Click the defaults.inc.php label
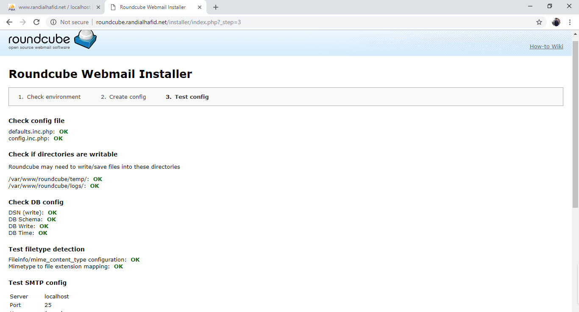 click(32, 132)
